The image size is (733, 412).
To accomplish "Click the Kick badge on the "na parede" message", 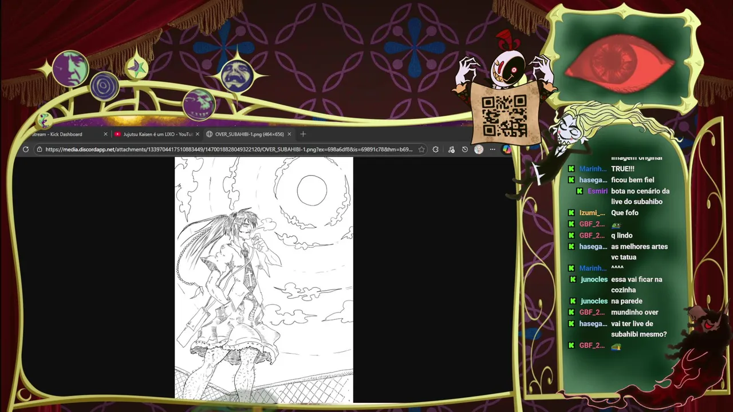I will click(x=572, y=301).
